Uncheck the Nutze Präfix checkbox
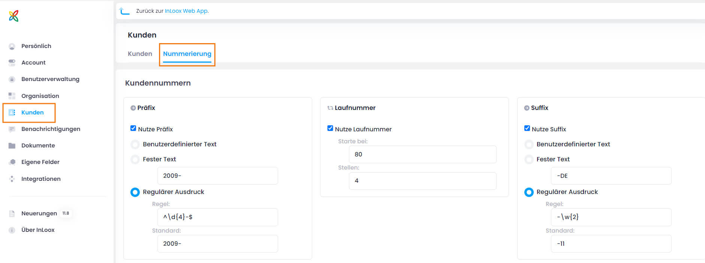 click(133, 128)
